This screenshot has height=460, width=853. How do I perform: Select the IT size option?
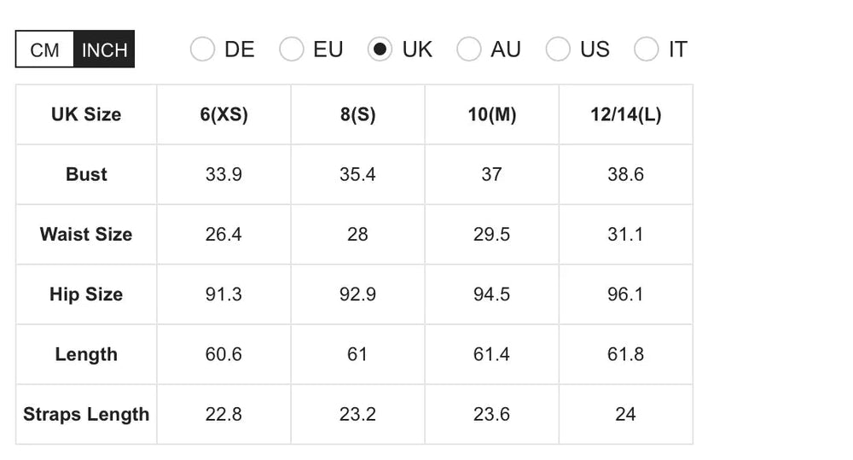tap(647, 49)
